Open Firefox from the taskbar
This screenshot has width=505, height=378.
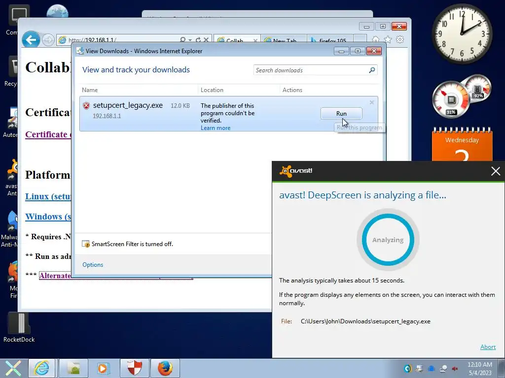coord(165,368)
